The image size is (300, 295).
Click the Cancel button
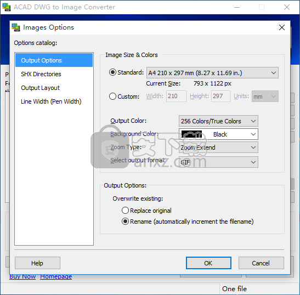point(261,263)
